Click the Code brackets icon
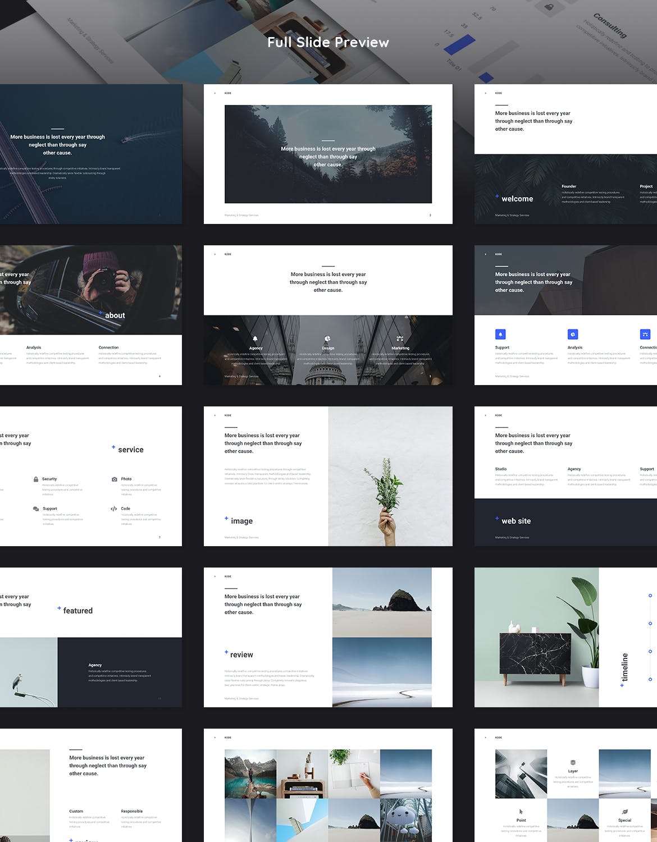Viewport: 657px width, 842px height. (x=114, y=509)
